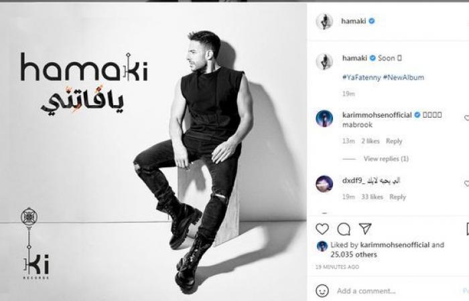
Task: Open the hamaki username in the post header
Action: [x=354, y=21]
